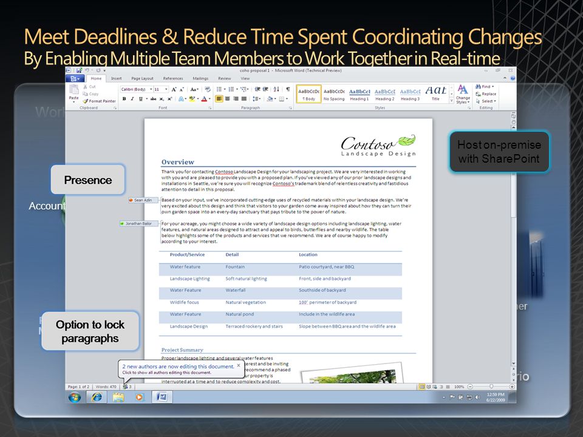Apply the Title style
583x437 pixels.
pos(435,95)
